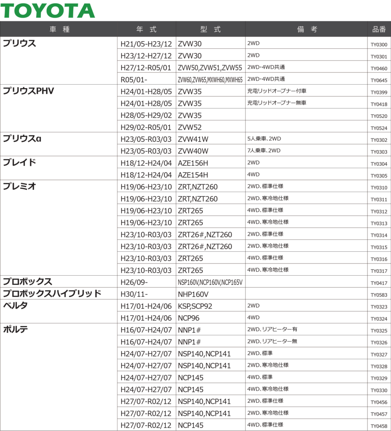Click model code AZE156H
Image resolution: width=391 pixels, height=431 pixels.
pos(193,163)
